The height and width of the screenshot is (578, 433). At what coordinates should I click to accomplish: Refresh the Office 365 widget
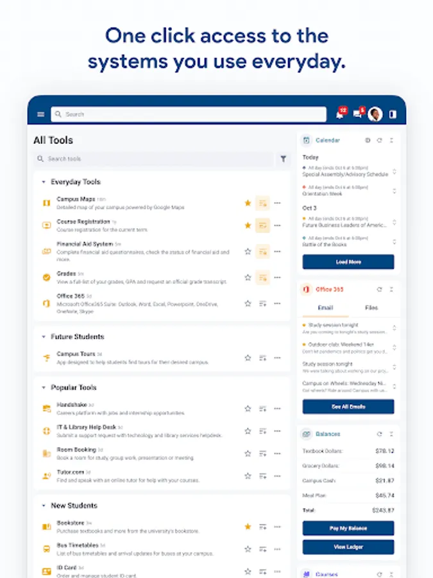(x=379, y=290)
